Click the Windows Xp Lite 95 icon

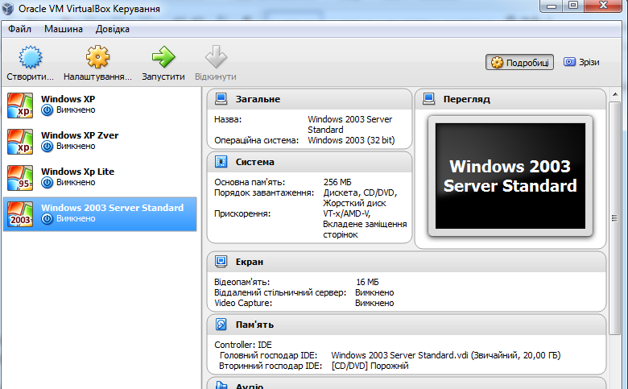point(20,178)
